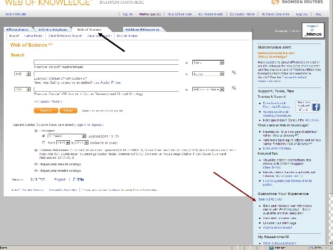Viewport: 333px width, 250px height.
Task: Open the Search sub-tab
Action: pyautogui.click(x=14, y=36)
